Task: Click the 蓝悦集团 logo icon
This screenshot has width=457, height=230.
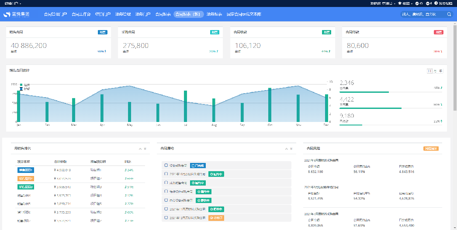Action: pyautogui.click(x=7, y=14)
